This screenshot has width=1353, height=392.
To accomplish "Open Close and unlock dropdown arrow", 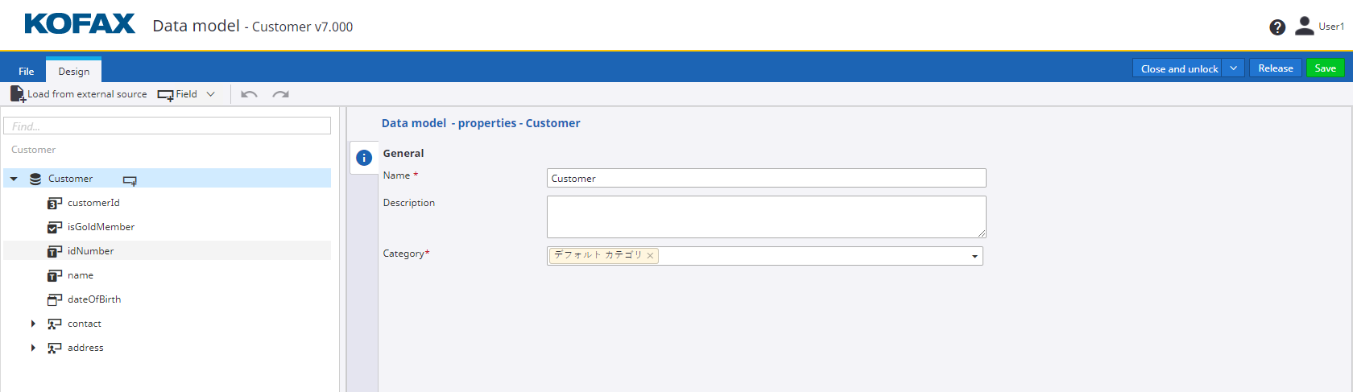I will (1233, 68).
